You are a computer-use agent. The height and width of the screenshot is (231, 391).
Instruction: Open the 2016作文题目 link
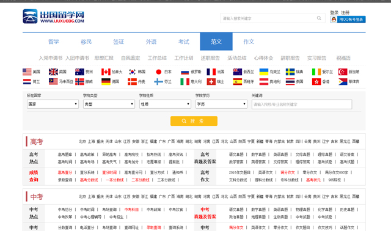click(239, 172)
